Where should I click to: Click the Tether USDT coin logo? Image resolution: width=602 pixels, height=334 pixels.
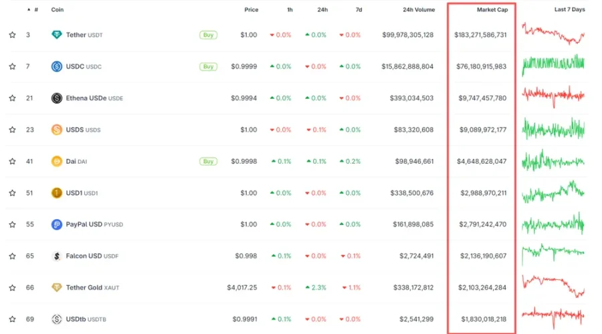57,35
